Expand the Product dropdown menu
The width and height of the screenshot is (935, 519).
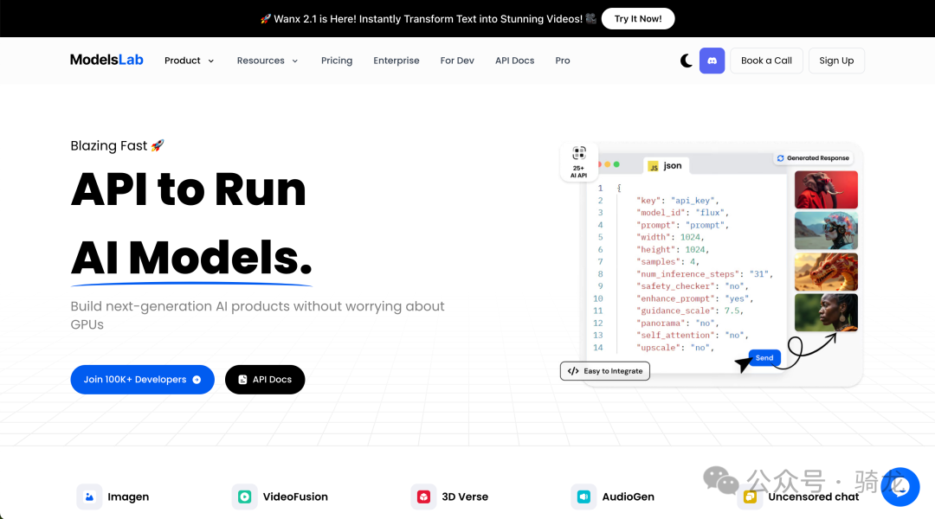189,61
